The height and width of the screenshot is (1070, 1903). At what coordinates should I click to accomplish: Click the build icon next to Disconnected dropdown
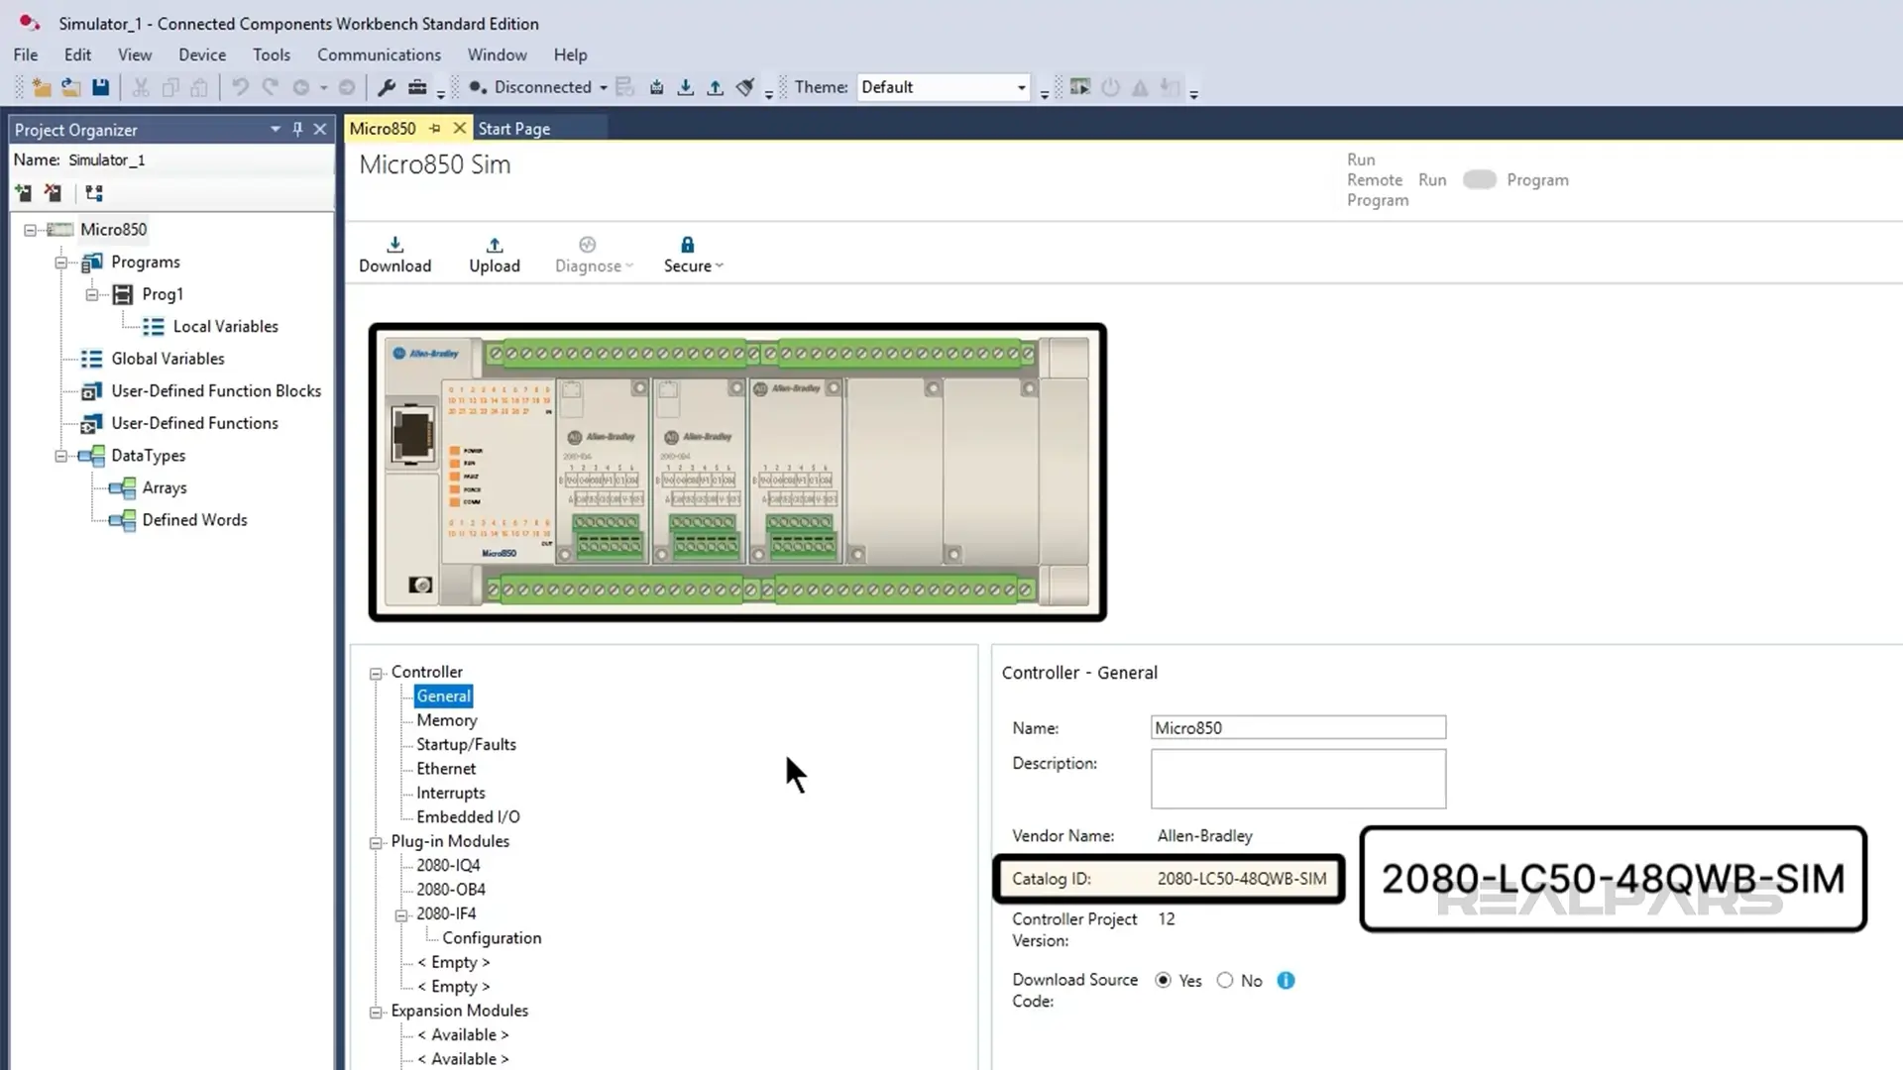(x=624, y=87)
